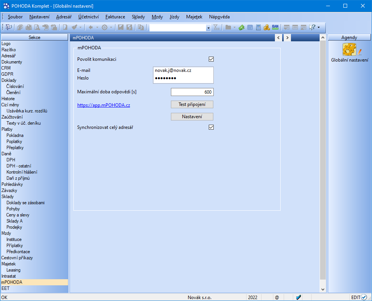Open dropdown arrow next to help icon
This screenshot has width=372, height=301.
[318, 28]
